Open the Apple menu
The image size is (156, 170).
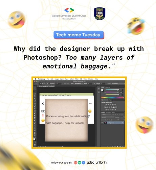pyautogui.click(x=36, y=79)
